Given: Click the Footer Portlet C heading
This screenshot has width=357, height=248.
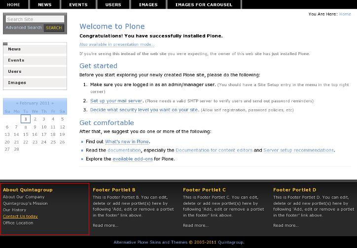Looking at the screenshot, I should (x=205, y=189).
